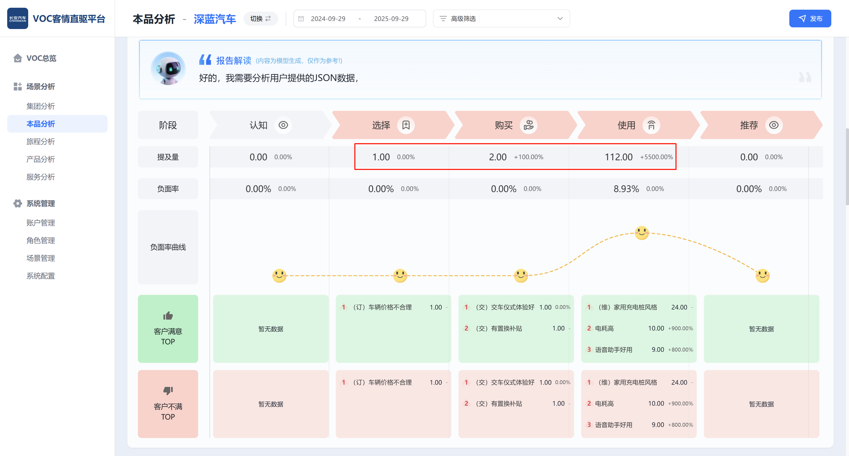Click the thumbs-down 客户不满 TOP icon

tap(168, 391)
